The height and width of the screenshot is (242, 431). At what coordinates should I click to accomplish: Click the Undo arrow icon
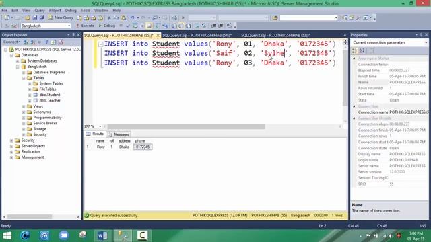[132, 18]
